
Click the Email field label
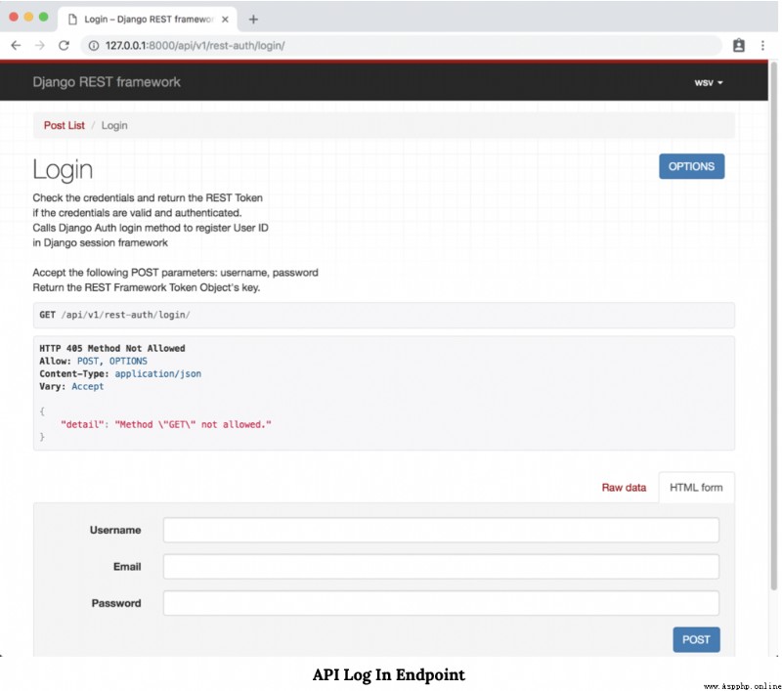127,567
